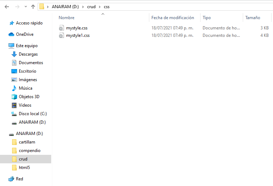Expand chevron after ANAIRAM (D:) breadcrumb
273x186 pixels.
point(83,7)
